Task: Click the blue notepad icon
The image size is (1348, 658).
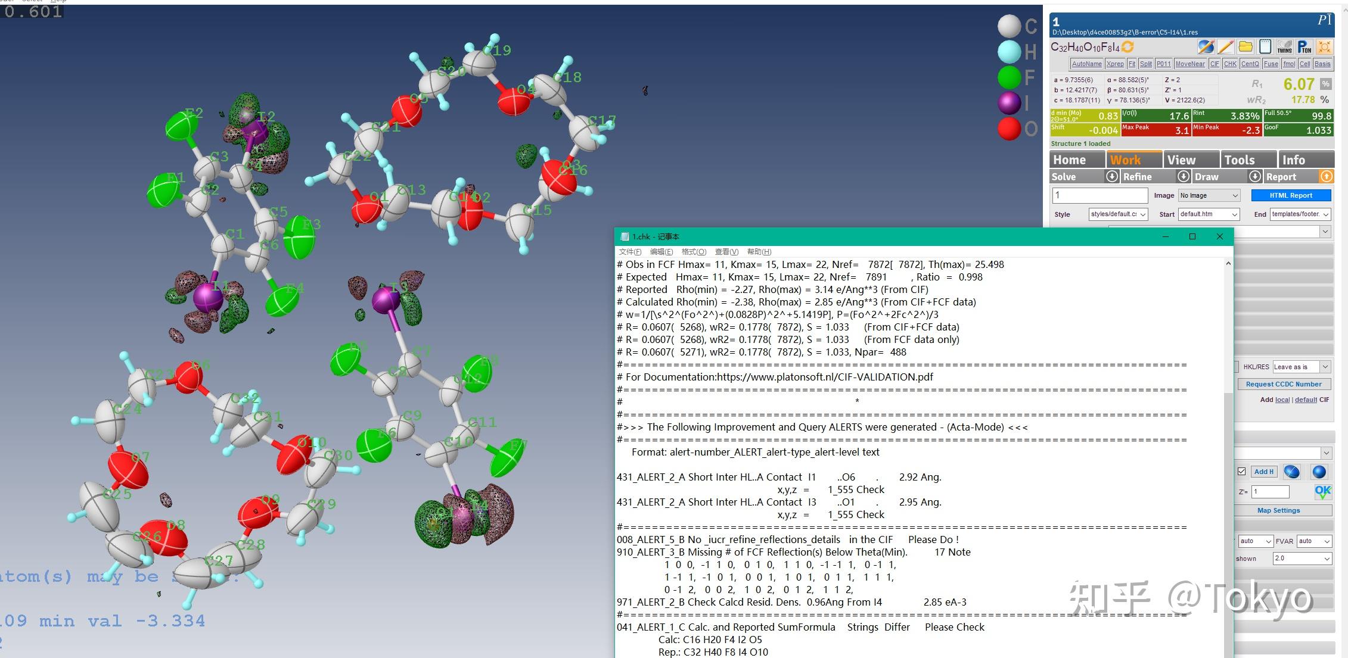Action: [1265, 47]
